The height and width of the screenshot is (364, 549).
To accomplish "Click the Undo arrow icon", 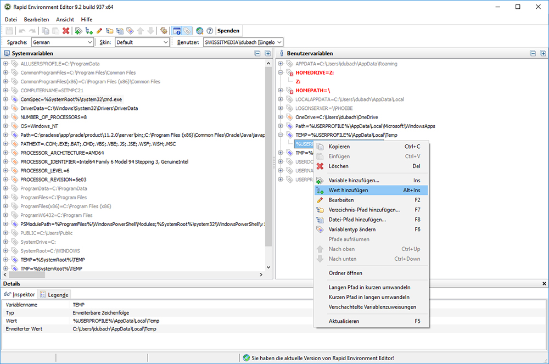I will click(x=22, y=31).
